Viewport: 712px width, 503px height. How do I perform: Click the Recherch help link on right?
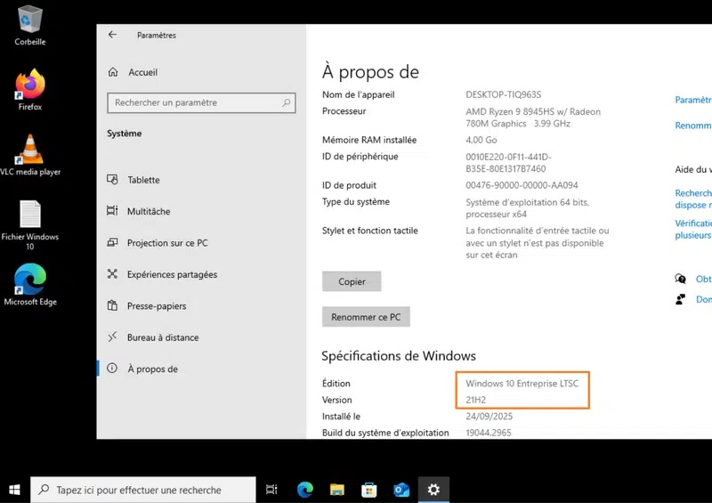click(x=693, y=199)
